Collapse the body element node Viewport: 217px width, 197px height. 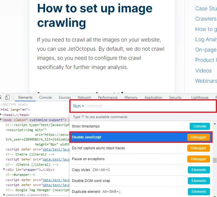pos(1,120)
